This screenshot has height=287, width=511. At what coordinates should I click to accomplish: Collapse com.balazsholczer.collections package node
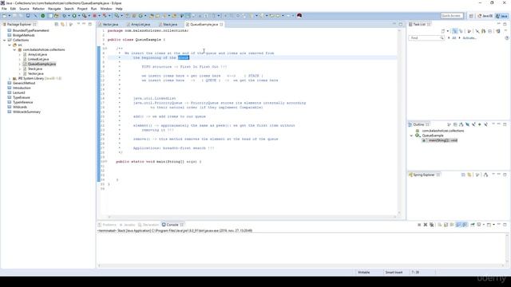coord(14,49)
